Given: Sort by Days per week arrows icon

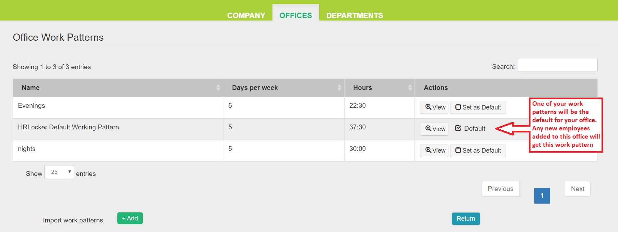Looking at the screenshot, I should (x=339, y=88).
